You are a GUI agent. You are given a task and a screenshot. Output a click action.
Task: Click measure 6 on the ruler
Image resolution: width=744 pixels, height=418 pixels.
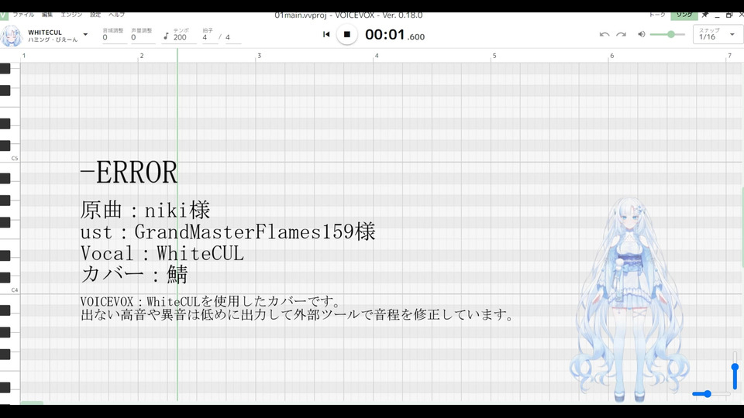[x=611, y=56]
